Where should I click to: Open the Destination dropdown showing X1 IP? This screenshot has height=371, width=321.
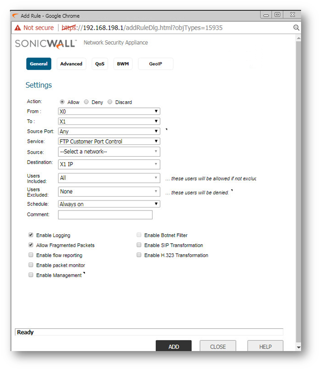pyautogui.click(x=109, y=164)
